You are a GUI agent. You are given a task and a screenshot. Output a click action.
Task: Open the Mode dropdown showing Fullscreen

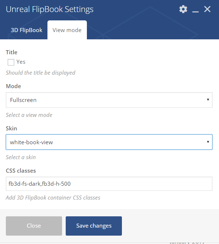click(x=109, y=100)
